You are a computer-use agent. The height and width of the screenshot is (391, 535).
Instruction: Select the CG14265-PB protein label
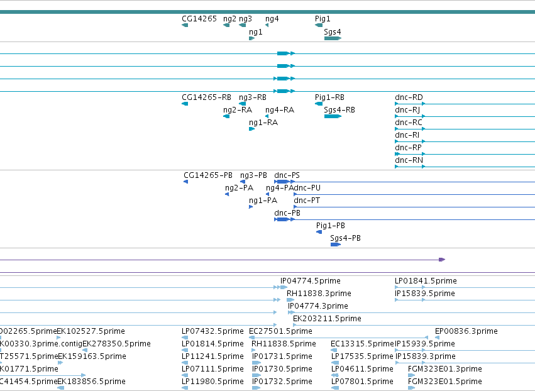coord(208,175)
